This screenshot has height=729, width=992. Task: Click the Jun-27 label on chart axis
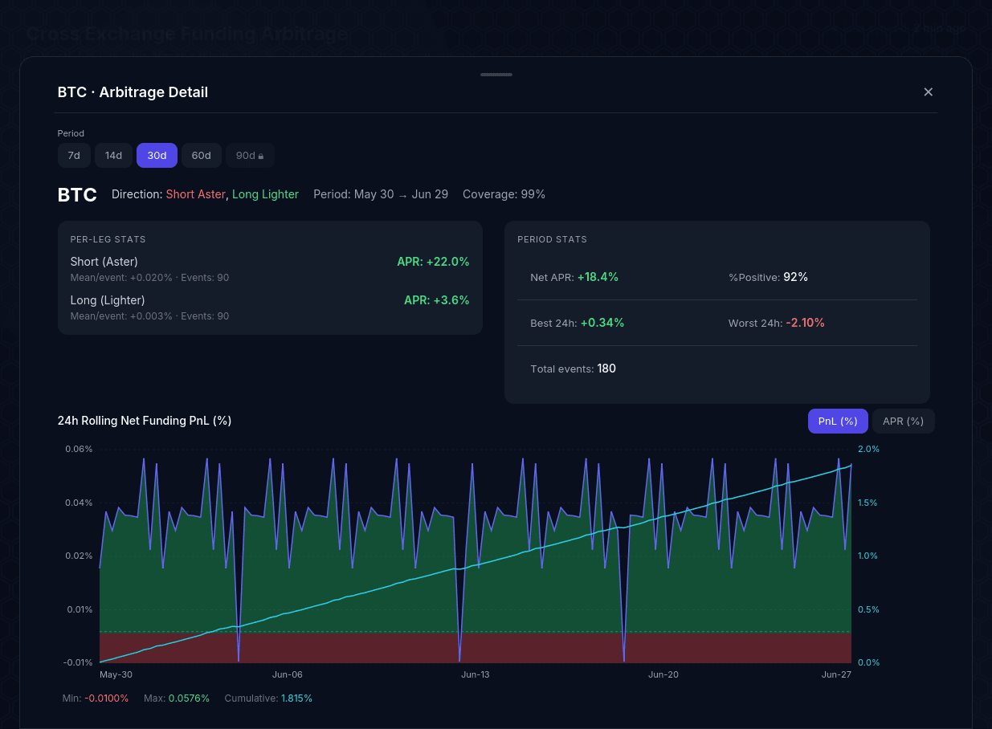click(836, 674)
